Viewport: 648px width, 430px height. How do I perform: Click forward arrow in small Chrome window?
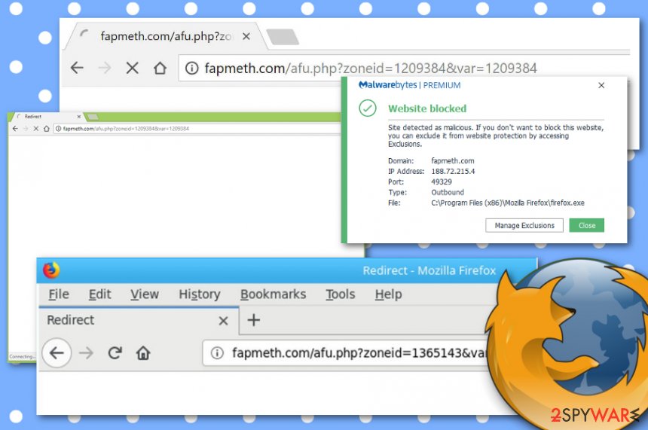click(x=26, y=129)
